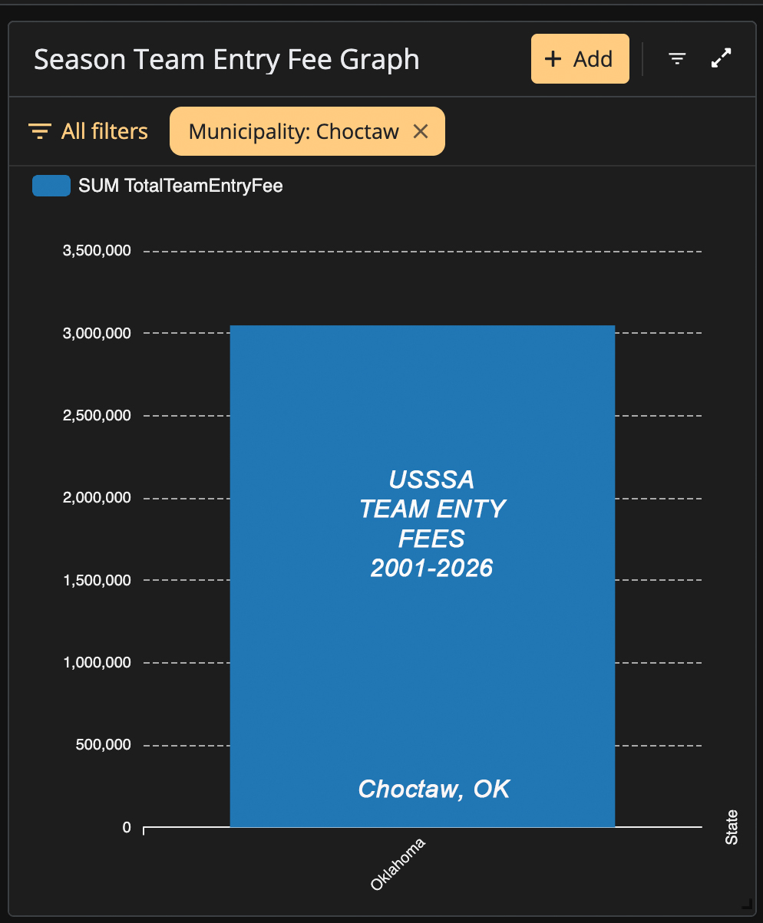763x923 pixels.
Task: Click the USSSA TEAM ENTY FEES annotation
Action: (431, 524)
